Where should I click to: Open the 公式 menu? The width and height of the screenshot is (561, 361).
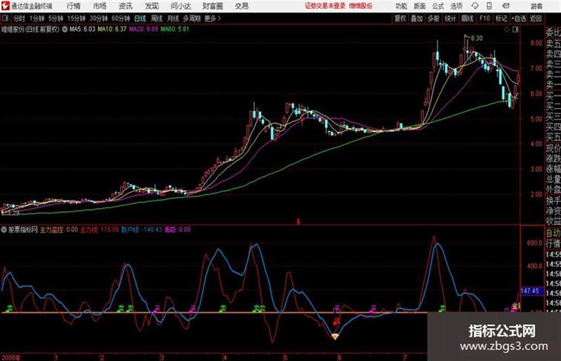(x=438, y=6)
